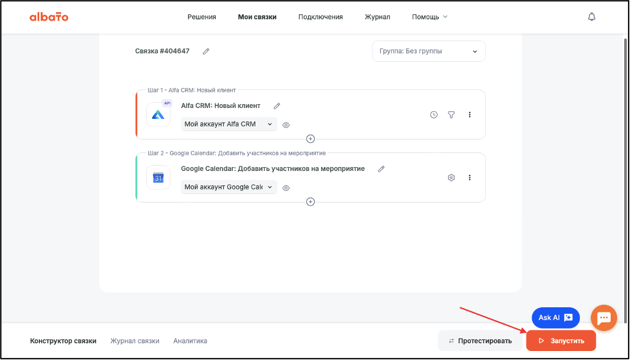Click the Google Calendar: Добавить участников title
Viewport: 630px width, 360px height.
click(273, 169)
